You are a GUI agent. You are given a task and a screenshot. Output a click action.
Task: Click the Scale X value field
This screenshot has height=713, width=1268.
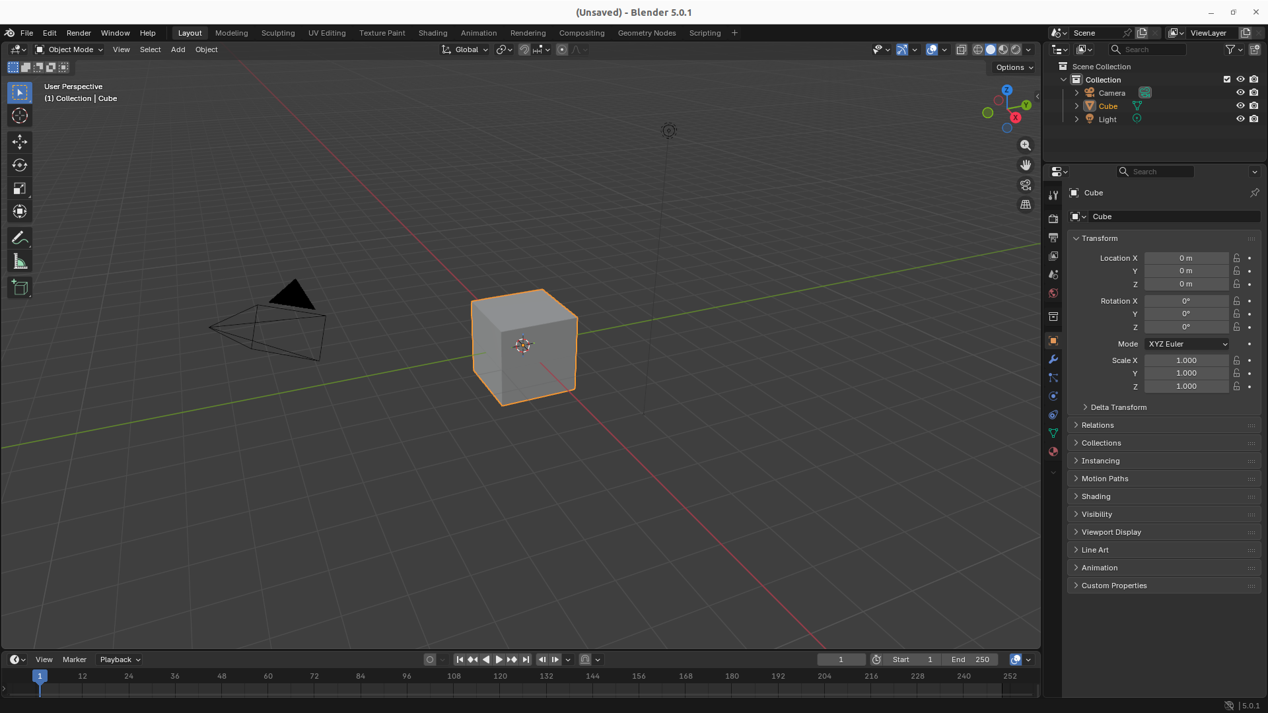coord(1186,360)
